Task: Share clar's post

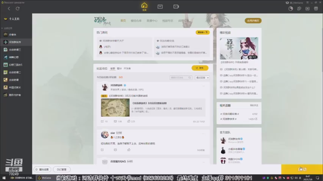Action: (102, 150)
